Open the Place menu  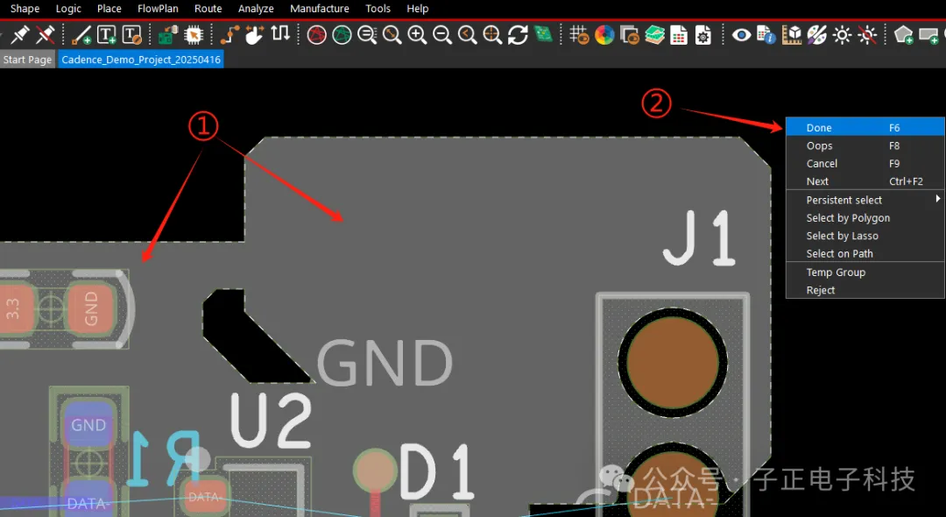click(109, 9)
